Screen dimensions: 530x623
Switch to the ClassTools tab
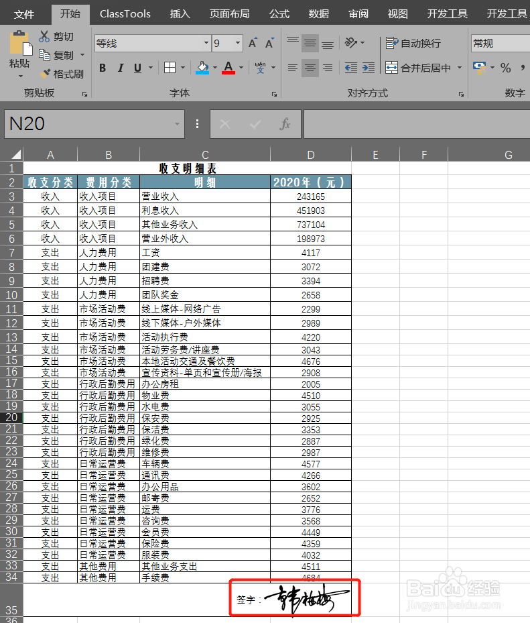coord(125,14)
